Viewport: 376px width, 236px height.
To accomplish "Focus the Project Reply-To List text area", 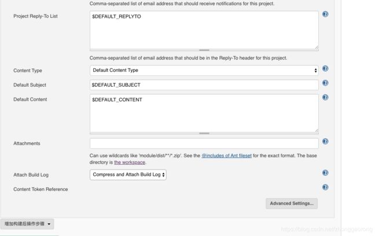I will click(204, 30).
